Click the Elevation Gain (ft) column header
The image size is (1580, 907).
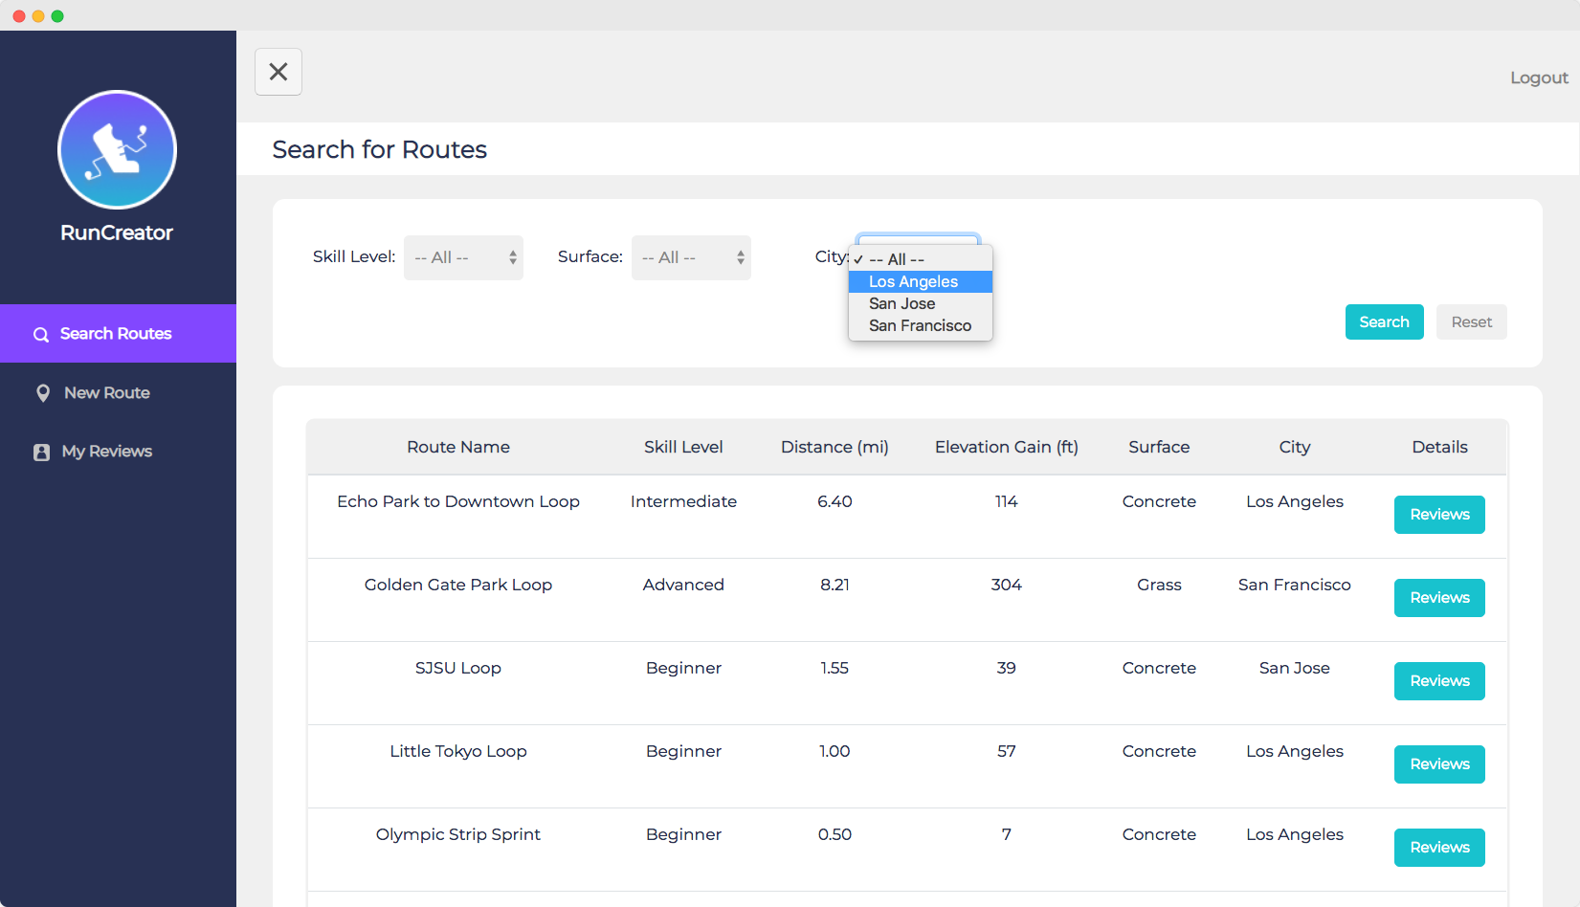click(1007, 447)
